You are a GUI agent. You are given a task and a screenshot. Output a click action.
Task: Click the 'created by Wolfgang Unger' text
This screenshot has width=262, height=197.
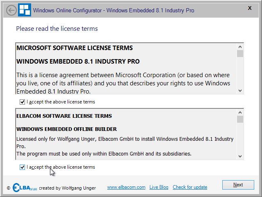pos(67,188)
